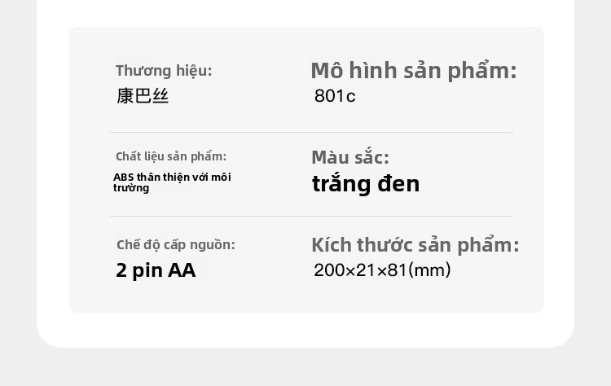Image resolution: width=611 pixels, height=386 pixels.
Task: Click the "Kích thước sản phẩm:" heading
Action: tap(415, 245)
